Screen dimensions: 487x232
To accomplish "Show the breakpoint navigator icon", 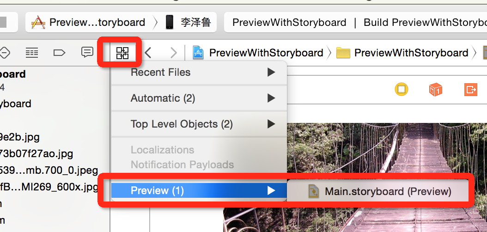I will click(x=59, y=53).
